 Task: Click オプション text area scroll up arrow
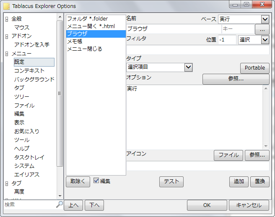pyautogui.click(x=266, y=88)
